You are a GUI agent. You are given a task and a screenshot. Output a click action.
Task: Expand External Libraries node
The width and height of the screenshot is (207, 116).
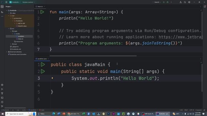click(6, 52)
